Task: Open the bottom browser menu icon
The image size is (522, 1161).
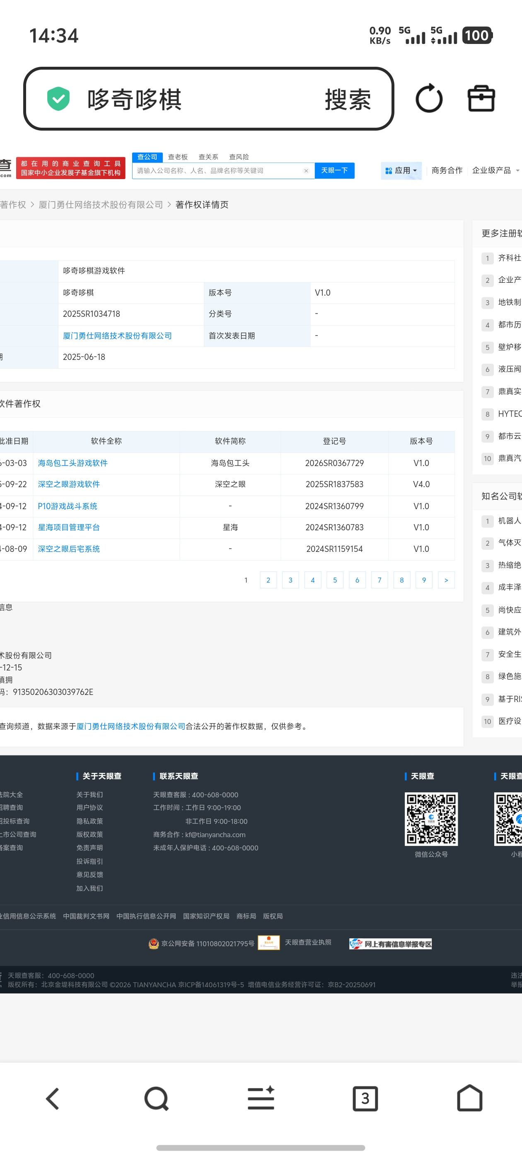Action: pos(261,1098)
